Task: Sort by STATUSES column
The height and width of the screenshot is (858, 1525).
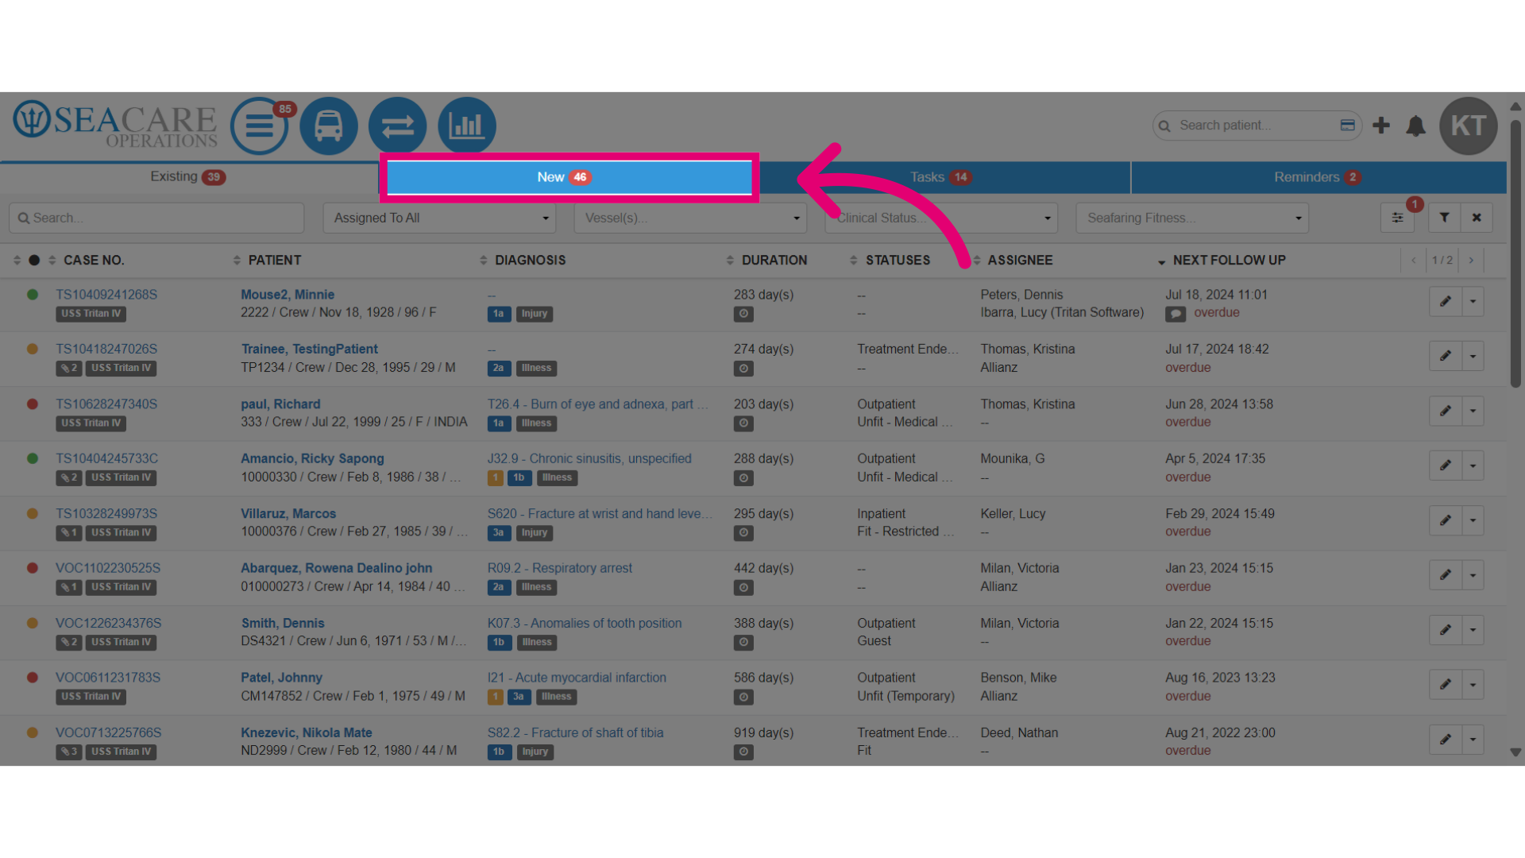Action: pyautogui.click(x=898, y=260)
